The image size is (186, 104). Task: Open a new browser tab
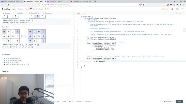point(95,1)
